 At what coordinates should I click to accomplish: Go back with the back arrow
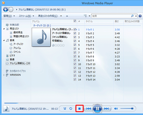[5, 9]
